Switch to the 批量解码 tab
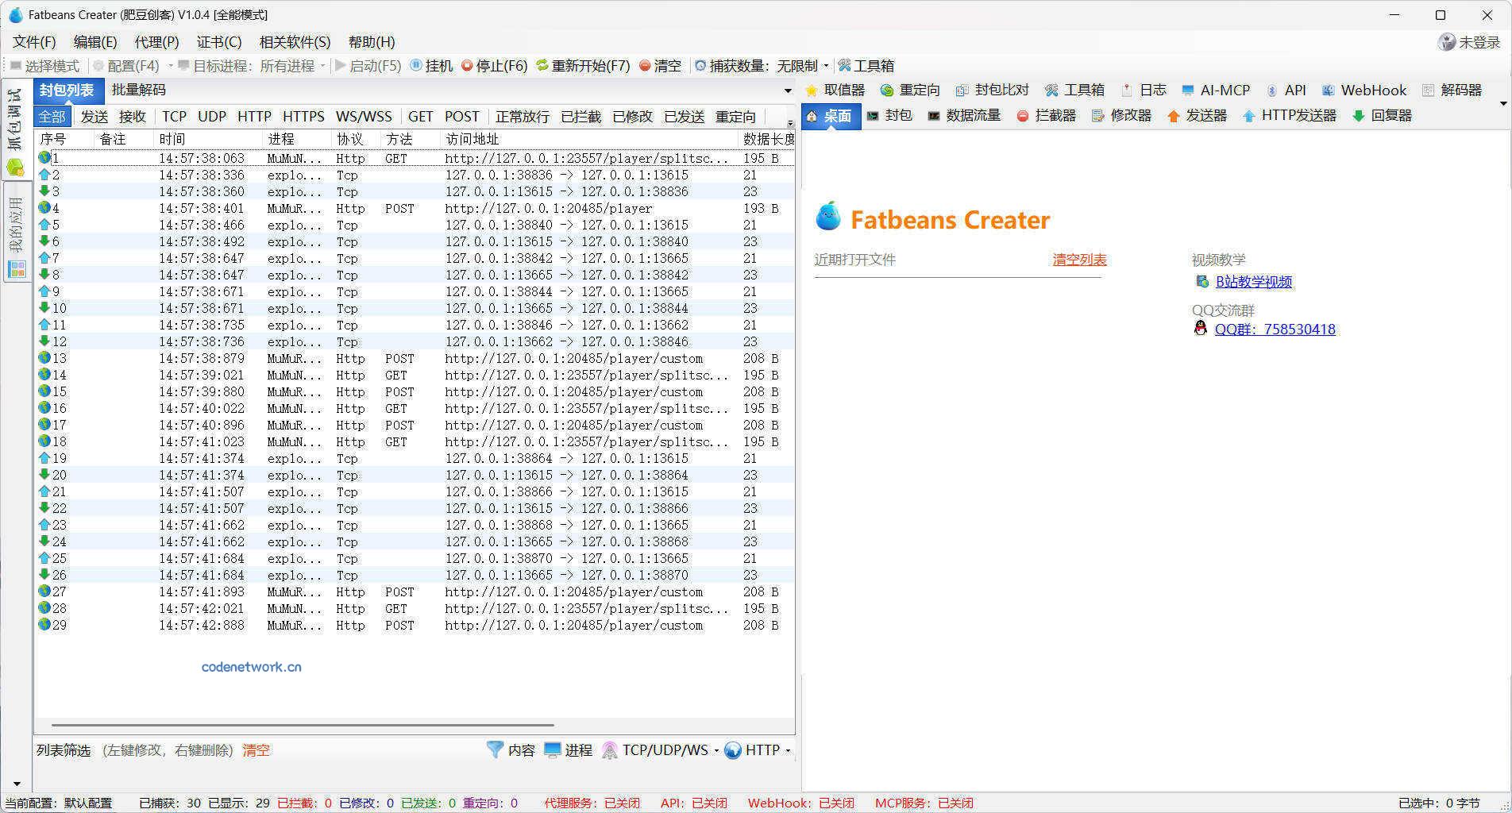This screenshot has width=1512, height=813. tap(139, 90)
